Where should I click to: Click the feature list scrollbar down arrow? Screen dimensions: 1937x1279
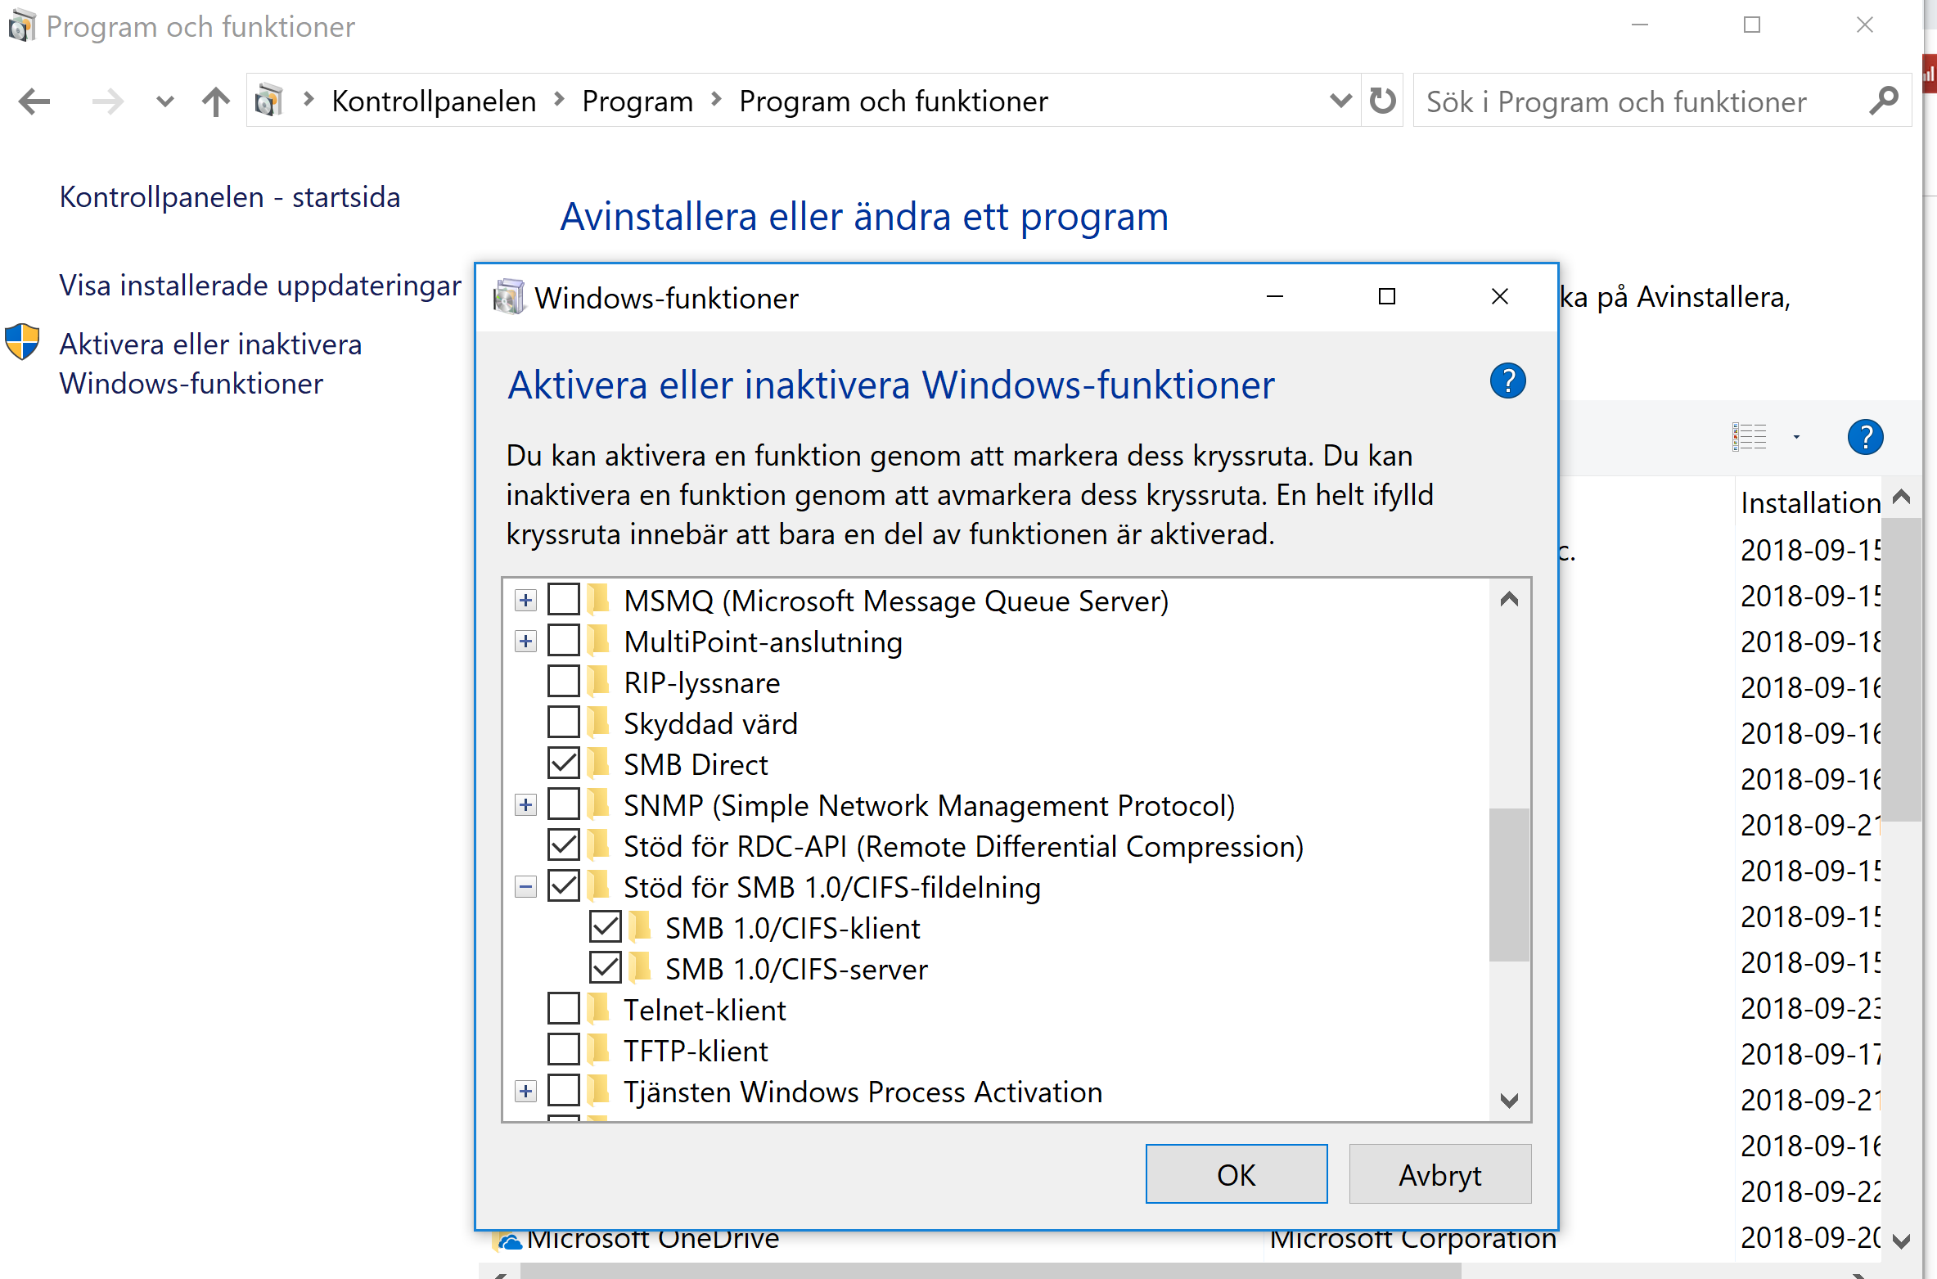click(x=1510, y=1101)
